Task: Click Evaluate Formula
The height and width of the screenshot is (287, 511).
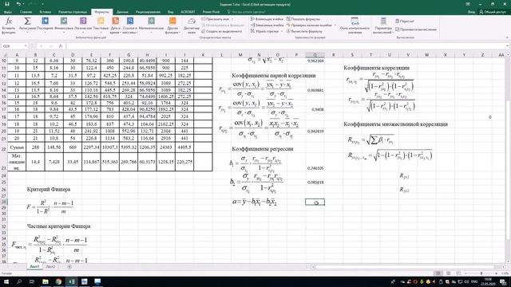Action: coord(304,31)
